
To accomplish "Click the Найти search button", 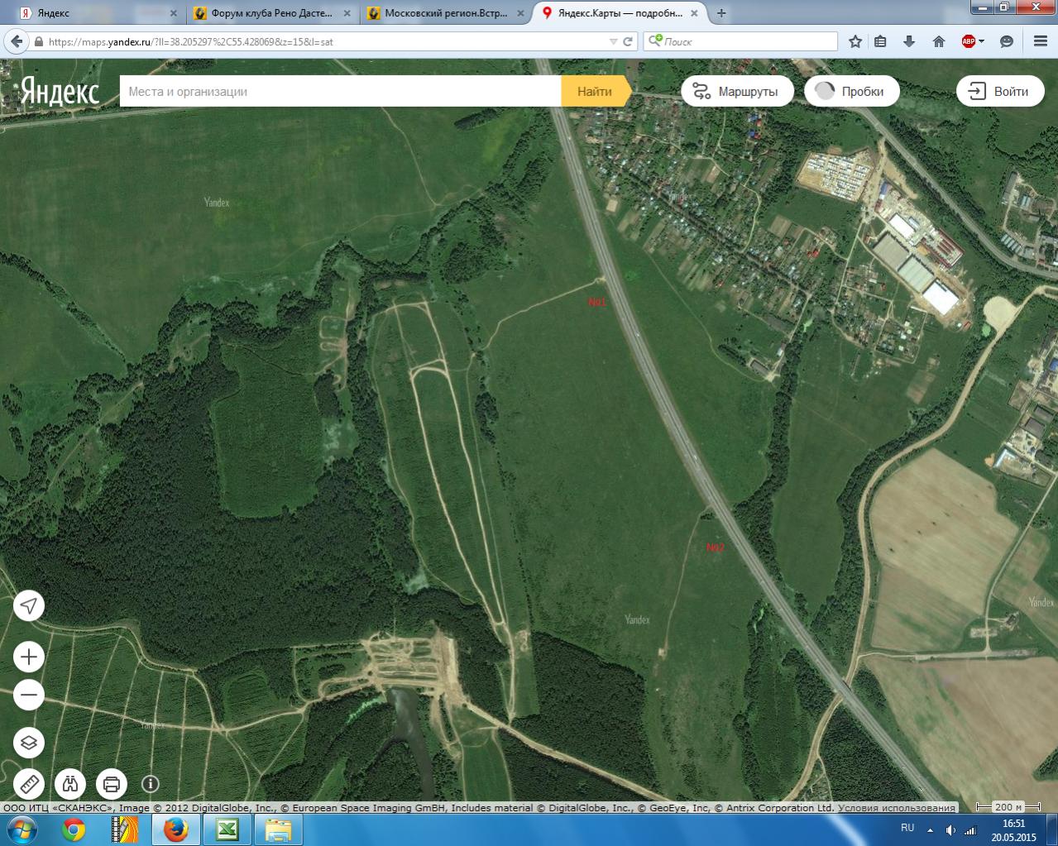I will tap(595, 92).
